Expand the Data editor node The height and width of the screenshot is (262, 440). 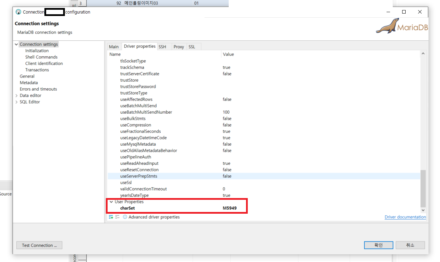(x=16, y=95)
